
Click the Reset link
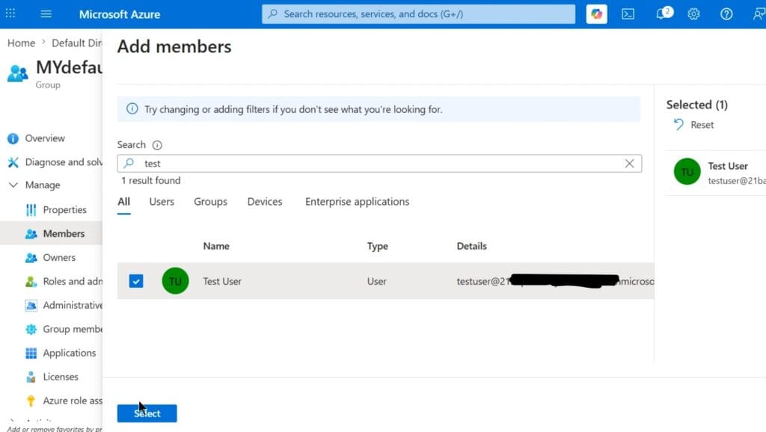(702, 125)
